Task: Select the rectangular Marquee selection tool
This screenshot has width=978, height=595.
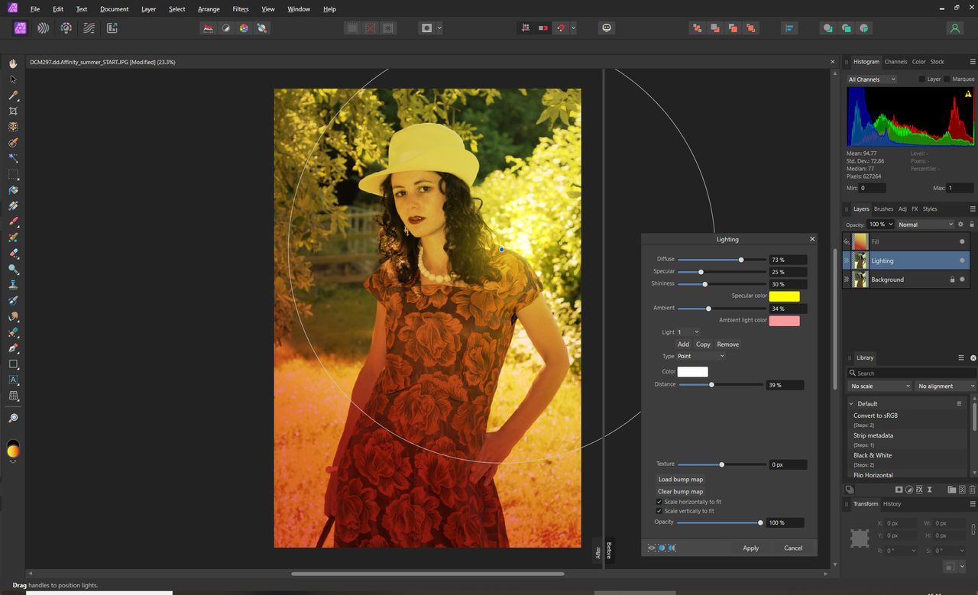Action: (12, 174)
